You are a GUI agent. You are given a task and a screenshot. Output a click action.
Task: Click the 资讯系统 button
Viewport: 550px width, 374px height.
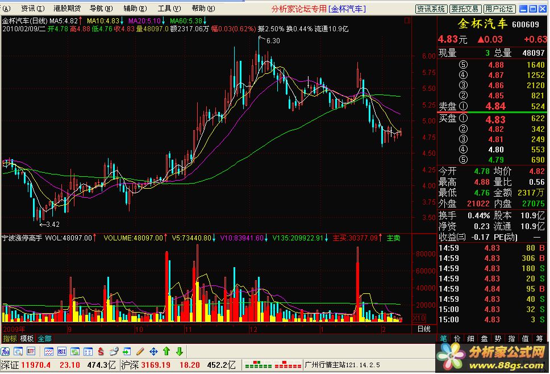[431, 9]
